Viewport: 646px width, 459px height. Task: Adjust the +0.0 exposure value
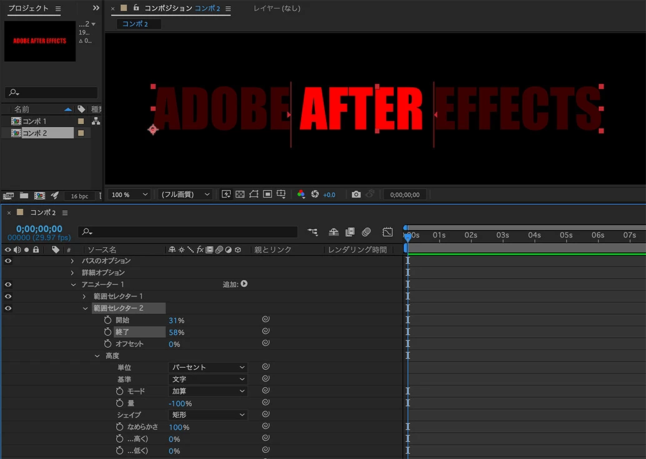329,195
